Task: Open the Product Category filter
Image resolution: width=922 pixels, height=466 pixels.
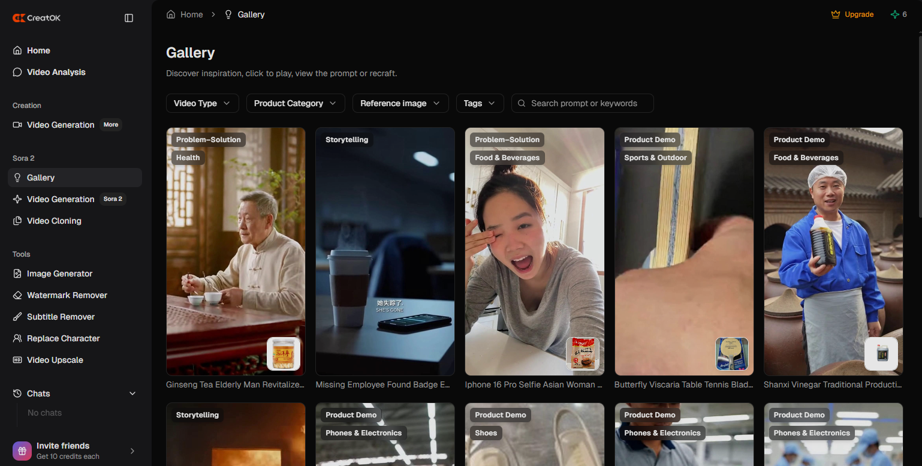Action: point(295,103)
